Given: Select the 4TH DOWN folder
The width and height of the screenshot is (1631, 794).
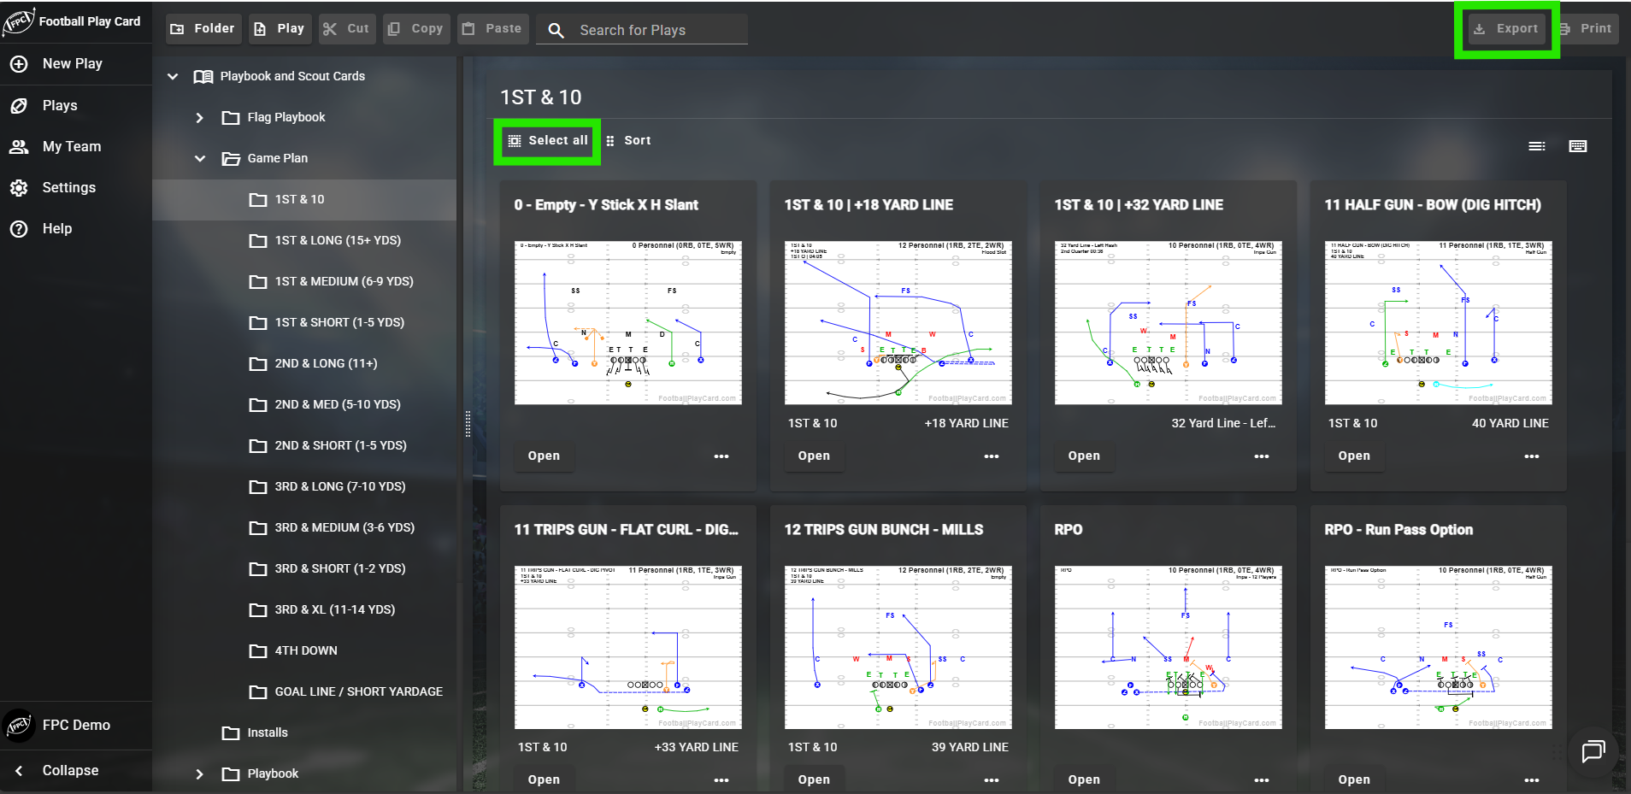Looking at the screenshot, I should [x=304, y=650].
